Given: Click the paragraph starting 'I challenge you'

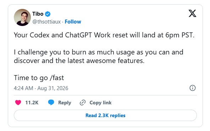Looking at the screenshot, I should [99, 57].
